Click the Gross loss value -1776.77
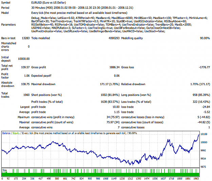The width and height of the screenshot is (212, 181). tap(204, 67)
